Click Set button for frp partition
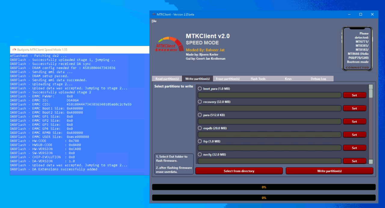Viewport: 385px width, 208px height. click(354, 148)
